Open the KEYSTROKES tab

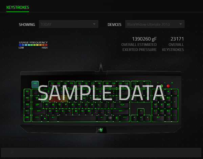18,7
